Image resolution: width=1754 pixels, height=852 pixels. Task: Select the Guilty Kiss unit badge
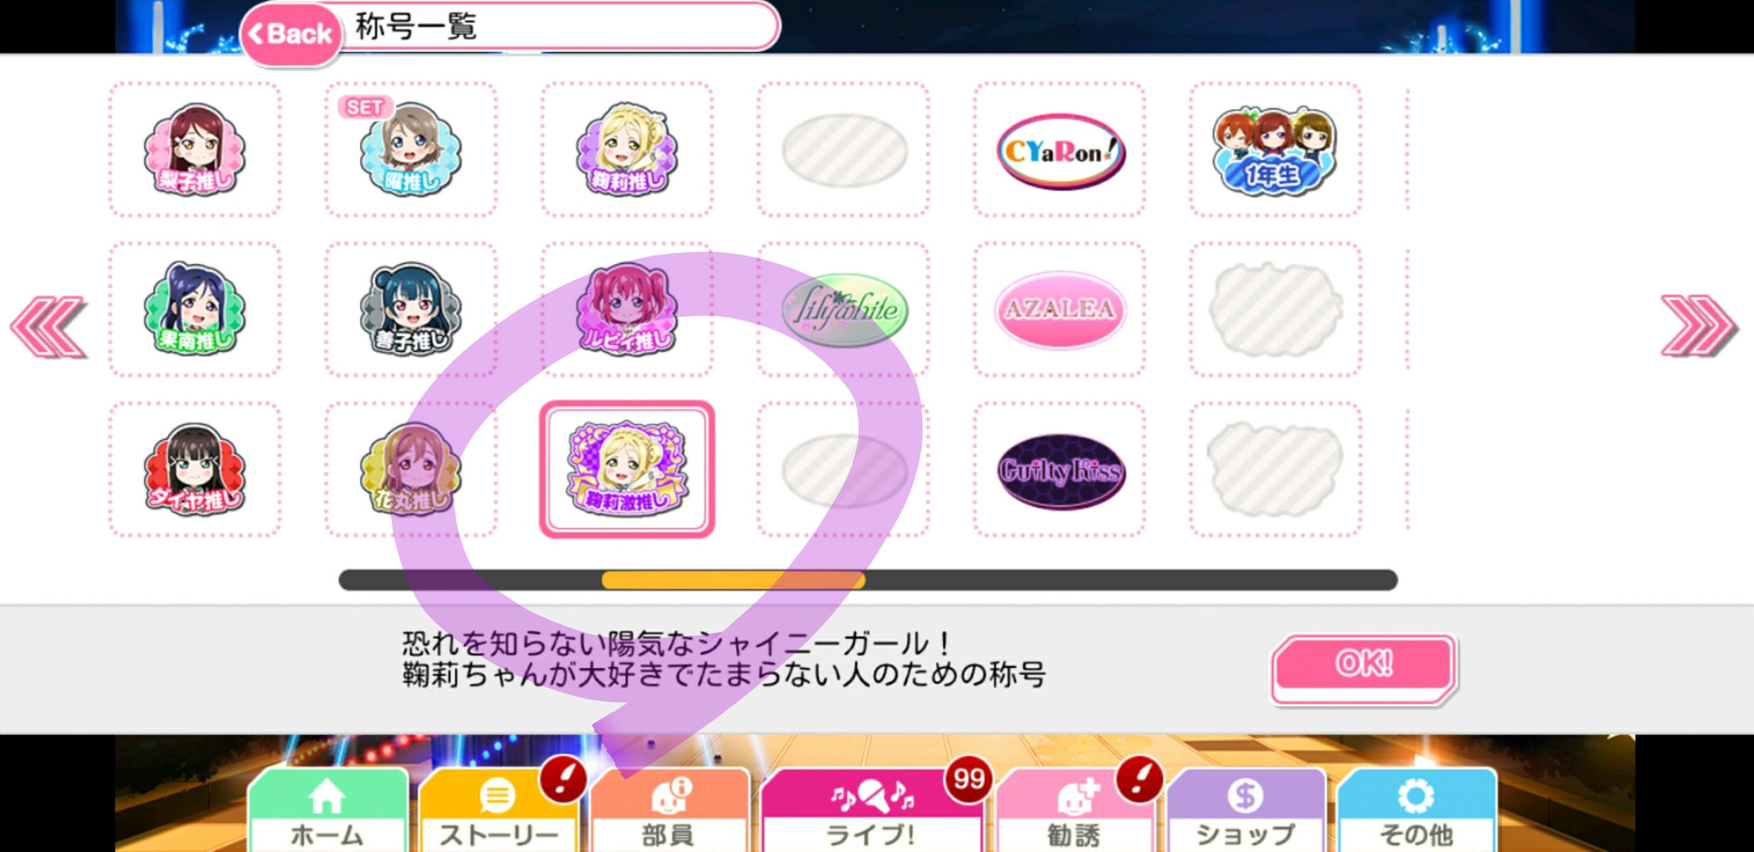tap(1060, 471)
